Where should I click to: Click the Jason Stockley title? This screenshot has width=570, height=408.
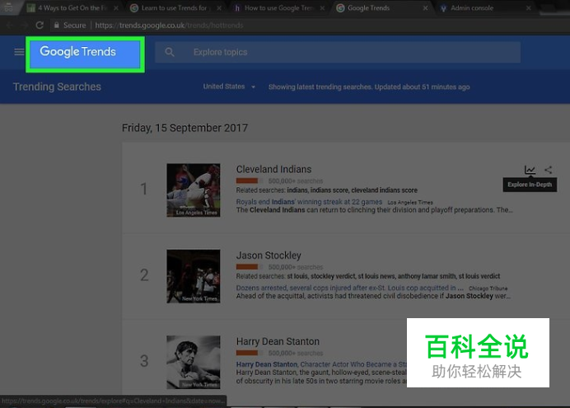click(269, 256)
